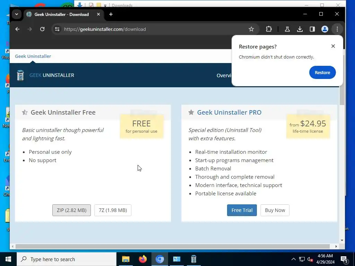Switch to Chromium in the taskbar

159,259
